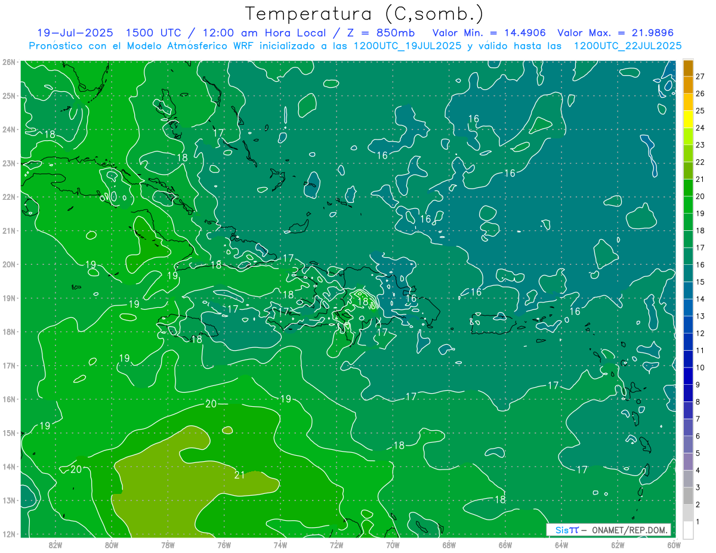
Task: Click legend color band between 5 and 6
Action: 688,444
